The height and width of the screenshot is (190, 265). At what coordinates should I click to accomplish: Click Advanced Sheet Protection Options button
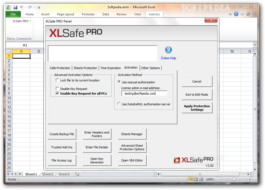tap(132, 147)
